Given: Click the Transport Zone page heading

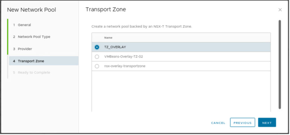Looking at the screenshot, I should click(106, 10).
